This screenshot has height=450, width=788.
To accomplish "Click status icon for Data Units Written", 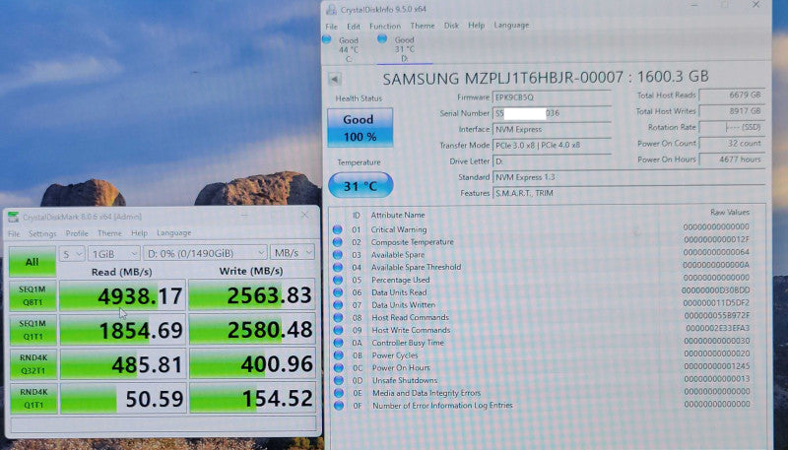I will click(338, 305).
